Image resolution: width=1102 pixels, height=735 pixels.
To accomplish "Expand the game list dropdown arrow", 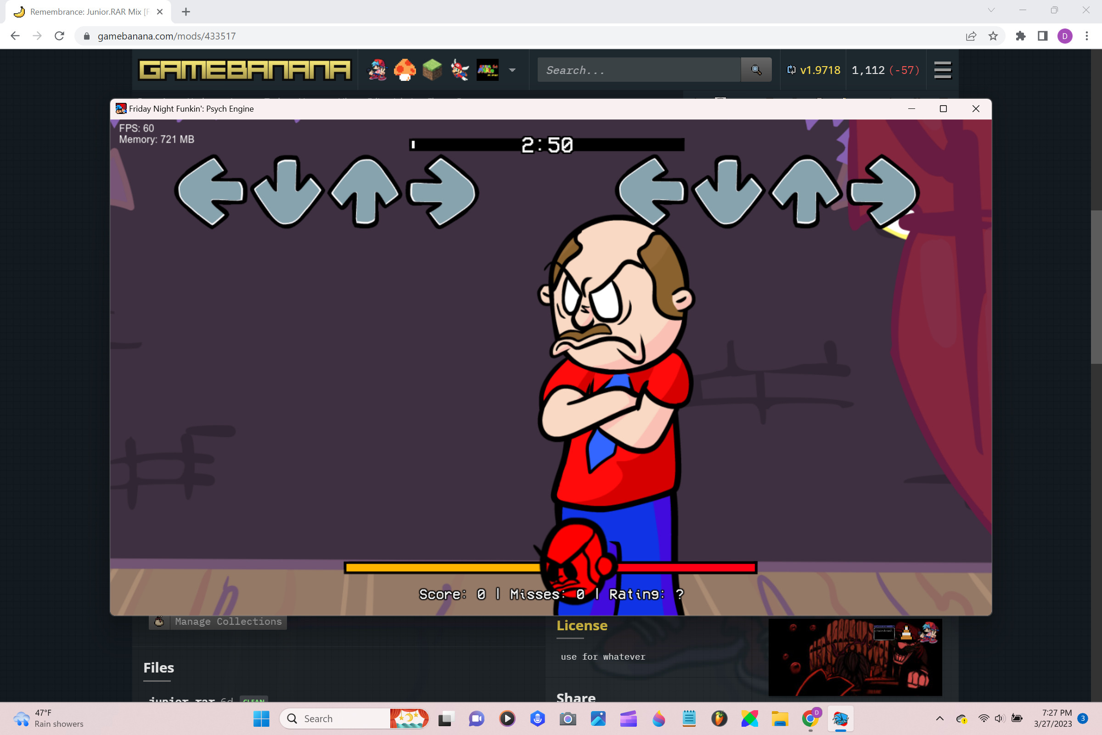I will pos(512,70).
